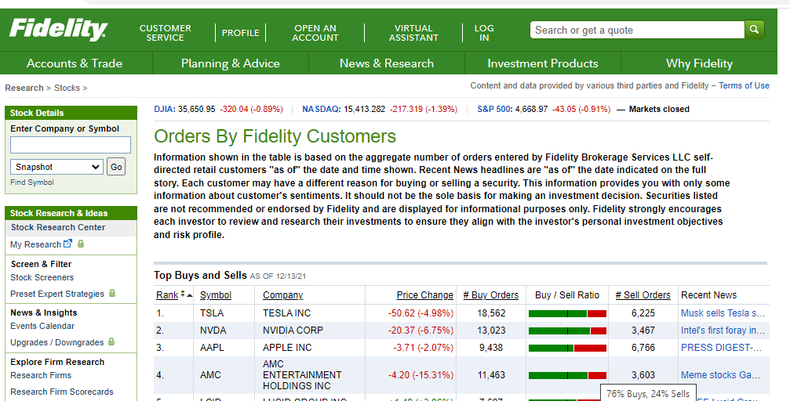Click the lock icon next to My Research
Viewport: 790px width, 401px height.
81,244
